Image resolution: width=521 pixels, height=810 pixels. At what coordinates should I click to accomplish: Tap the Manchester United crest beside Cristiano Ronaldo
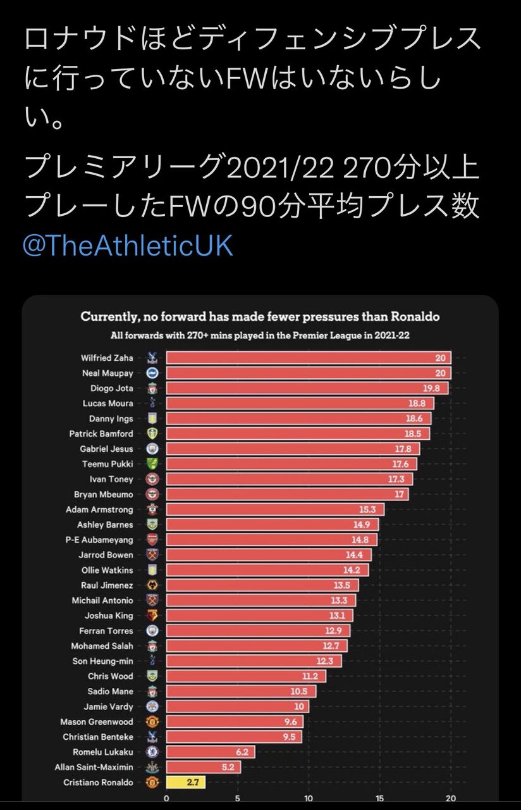click(152, 782)
